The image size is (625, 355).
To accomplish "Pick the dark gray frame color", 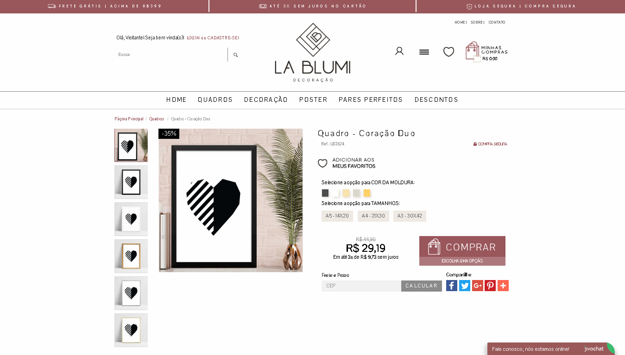I will click(325, 193).
